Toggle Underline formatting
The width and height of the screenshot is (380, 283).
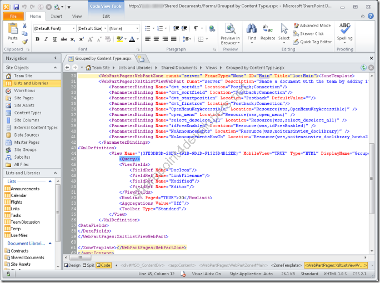point(55,39)
